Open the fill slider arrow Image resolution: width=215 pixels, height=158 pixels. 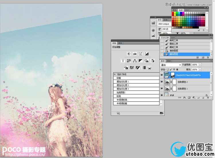200,70
